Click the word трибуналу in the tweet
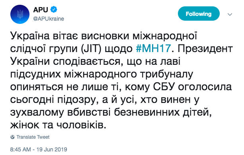 click(x=167, y=74)
